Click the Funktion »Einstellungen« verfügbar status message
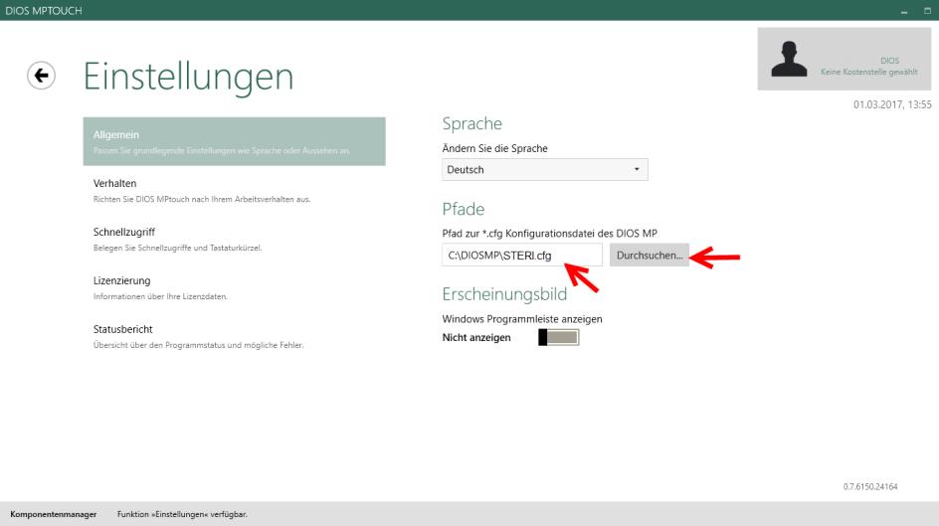The width and height of the screenshot is (939, 526). coord(182,514)
